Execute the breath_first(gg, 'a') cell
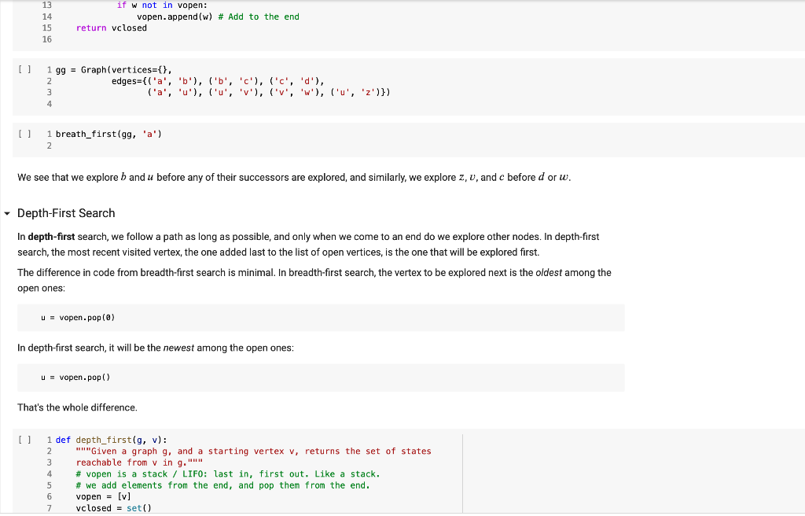The width and height of the screenshot is (805, 516). coord(24,134)
